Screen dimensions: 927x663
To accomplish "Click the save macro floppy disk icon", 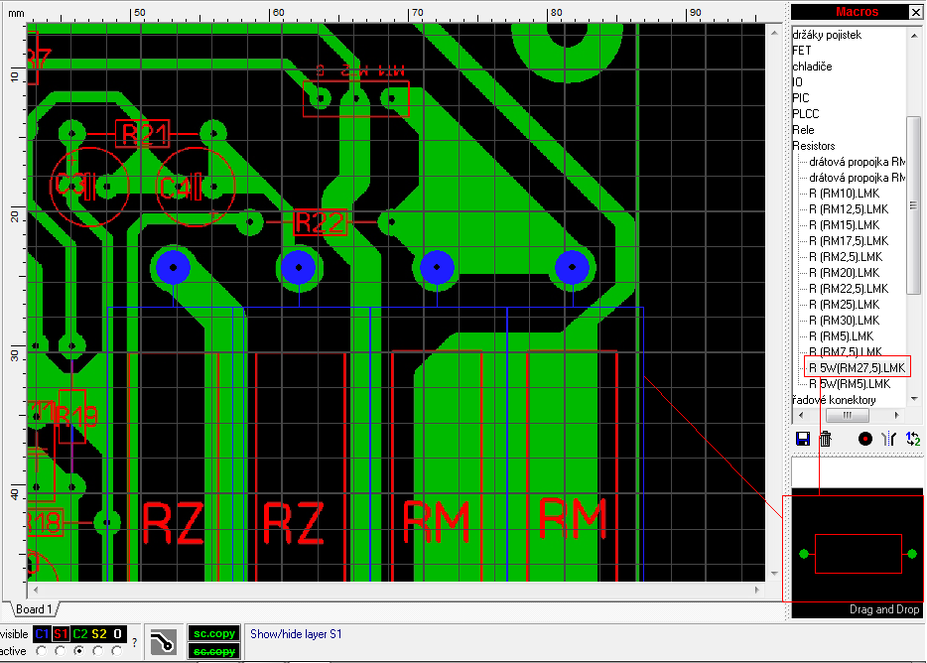I will (x=803, y=439).
